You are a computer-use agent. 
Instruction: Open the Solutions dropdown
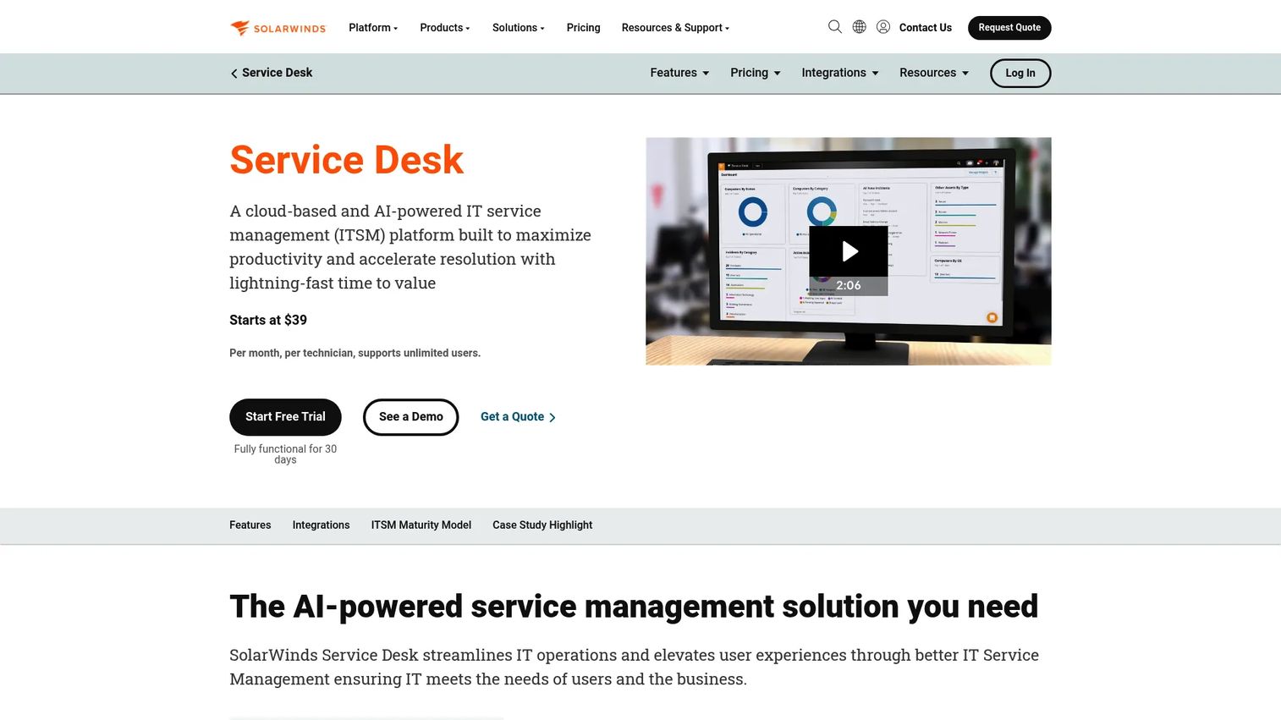pos(519,28)
